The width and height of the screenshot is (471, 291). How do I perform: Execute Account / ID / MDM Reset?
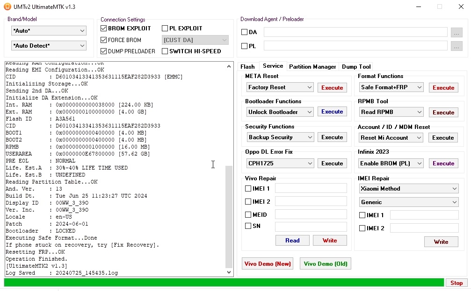point(443,138)
